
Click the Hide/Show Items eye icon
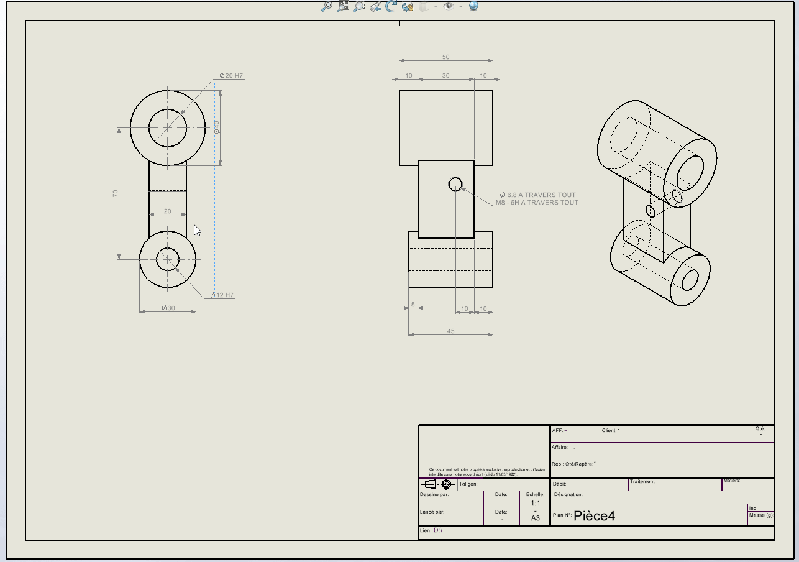tap(449, 6)
